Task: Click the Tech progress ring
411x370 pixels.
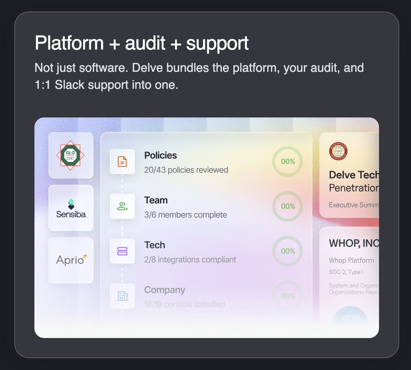Action: click(288, 251)
